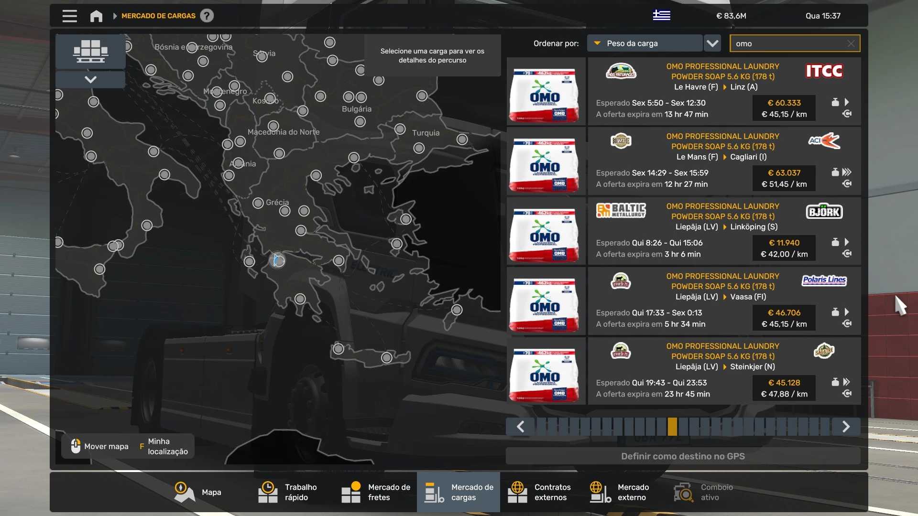Image resolution: width=918 pixels, height=516 pixels.
Task: Select OMO cargo thumbnail for Vaasa job
Action: tap(546, 301)
